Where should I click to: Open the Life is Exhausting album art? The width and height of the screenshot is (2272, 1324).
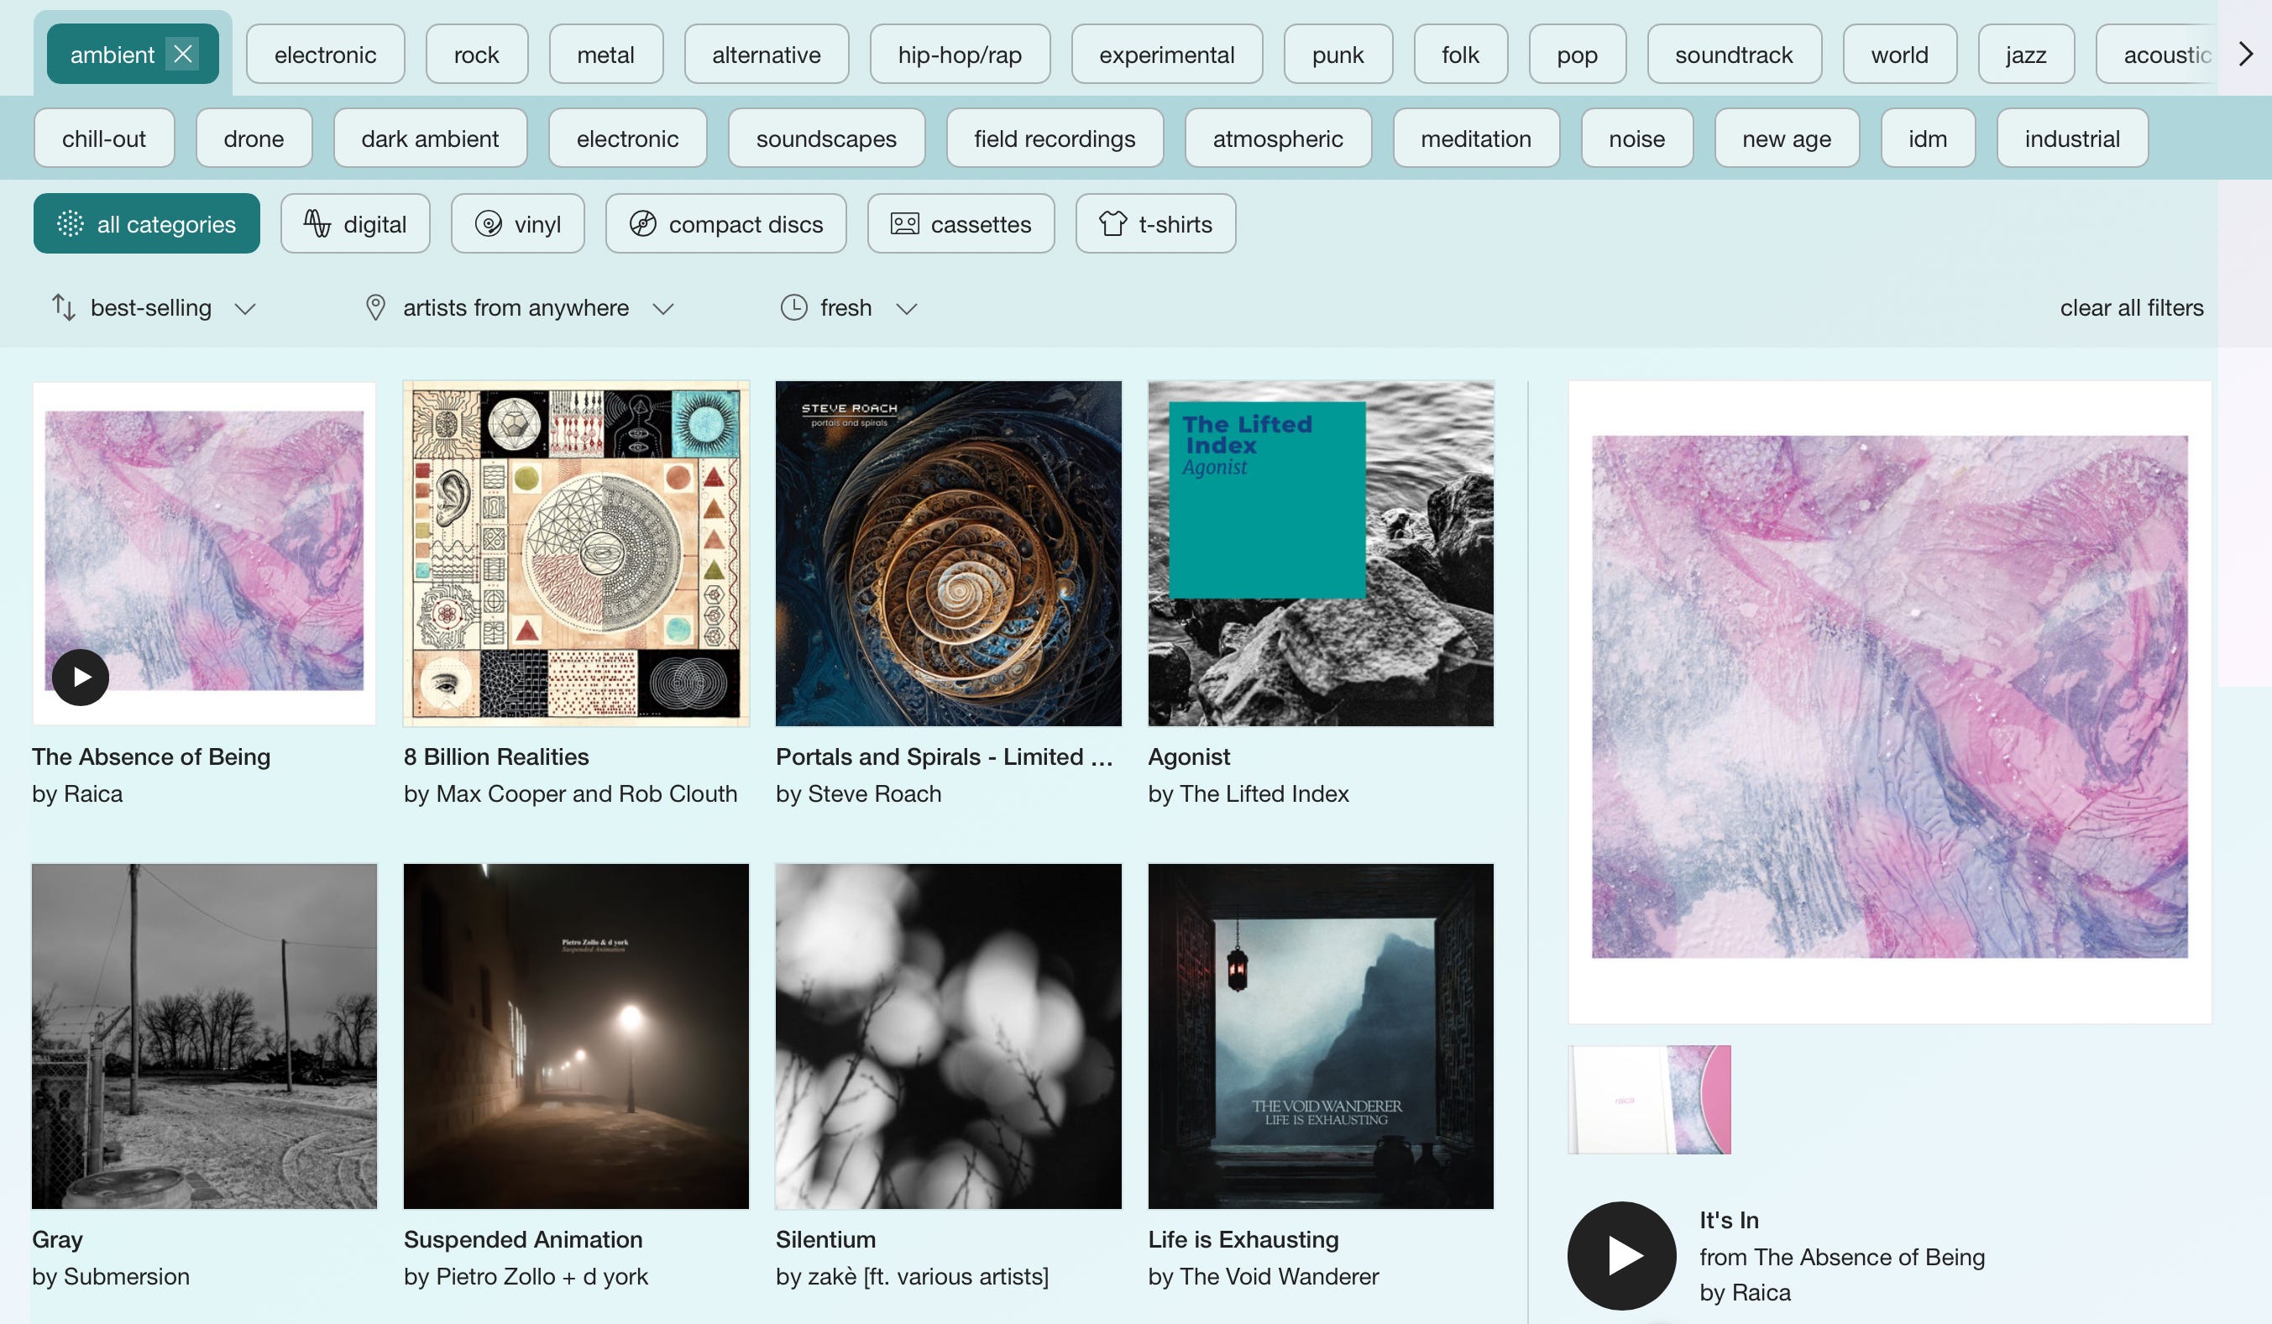[x=1320, y=1037]
